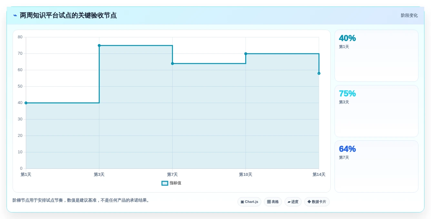Image resolution: width=431 pixels, height=219 pixels.
Task: Click the 第7天 data point at 64
Action: [172, 63]
